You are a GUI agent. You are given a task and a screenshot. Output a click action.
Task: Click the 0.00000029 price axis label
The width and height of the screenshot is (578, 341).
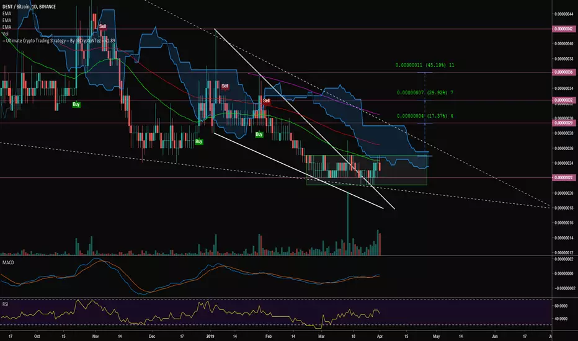[563, 123]
